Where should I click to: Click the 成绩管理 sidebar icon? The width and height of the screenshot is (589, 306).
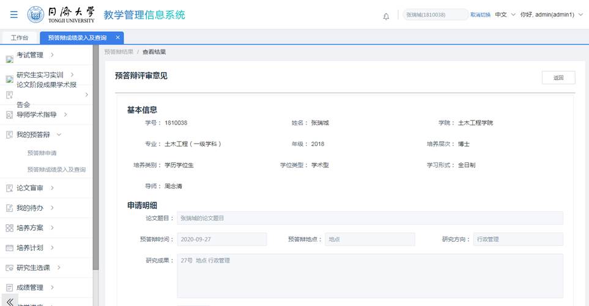point(9,288)
